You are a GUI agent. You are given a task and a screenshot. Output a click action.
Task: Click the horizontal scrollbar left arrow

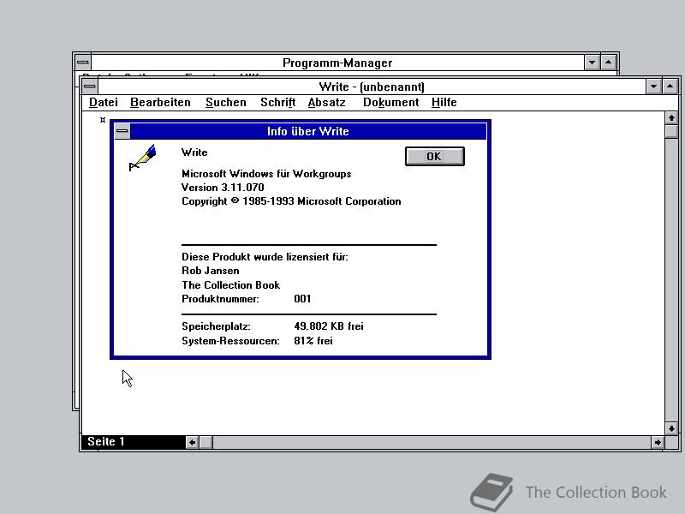pyautogui.click(x=192, y=442)
